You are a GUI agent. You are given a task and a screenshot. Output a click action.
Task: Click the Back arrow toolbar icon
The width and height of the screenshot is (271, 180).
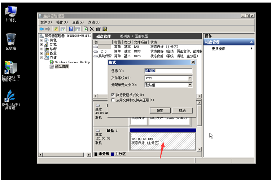pyautogui.click(x=41, y=29)
